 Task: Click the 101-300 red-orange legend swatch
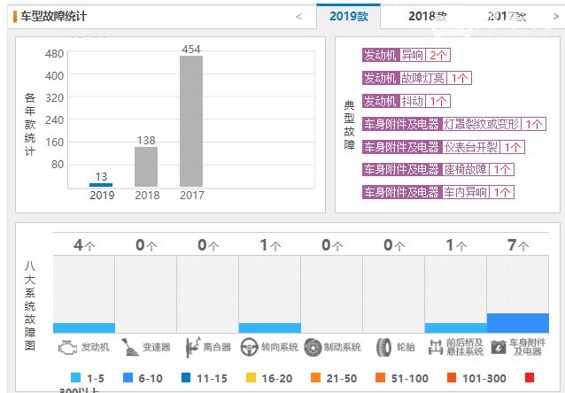pos(452,378)
